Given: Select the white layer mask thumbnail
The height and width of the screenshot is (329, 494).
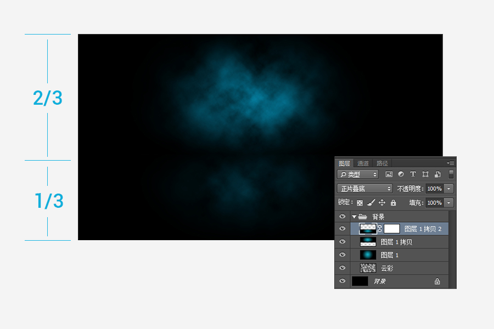Looking at the screenshot, I should 391,229.
